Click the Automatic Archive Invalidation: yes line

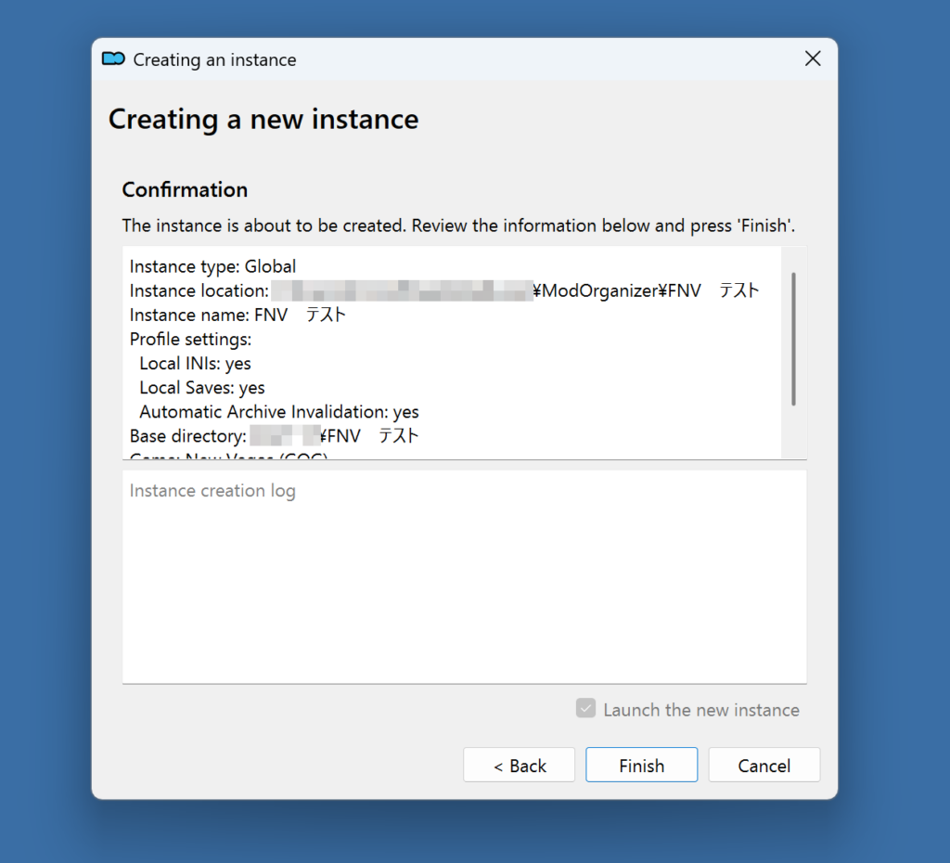(278, 412)
